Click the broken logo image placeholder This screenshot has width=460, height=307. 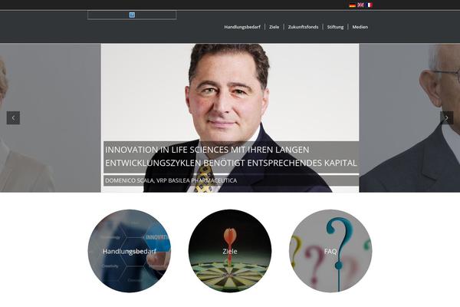(x=132, y=15)
